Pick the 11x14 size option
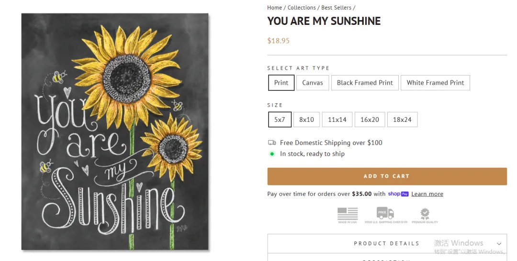 [337, 120]
